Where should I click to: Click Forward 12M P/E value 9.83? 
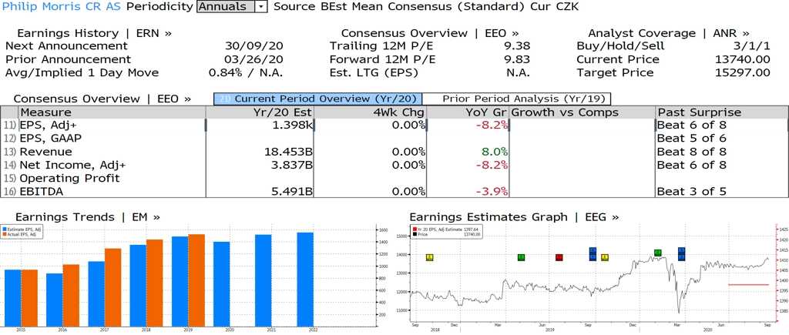[x=515, y=59]
